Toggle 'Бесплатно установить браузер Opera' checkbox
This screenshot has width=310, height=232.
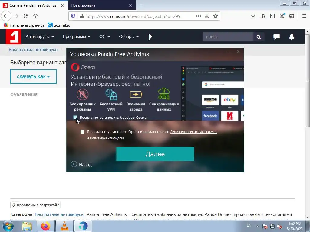[x=75, y=118]
